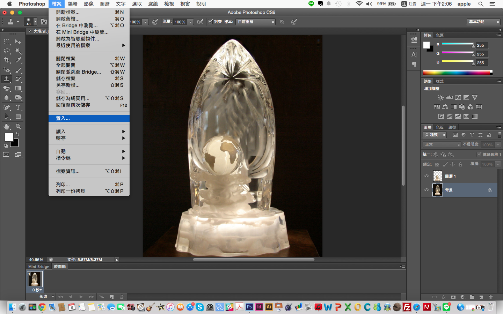Viewport: 503px width, 314px height.
Task: Open blend mode 正常 dropdown
Action: click(442, 144)
